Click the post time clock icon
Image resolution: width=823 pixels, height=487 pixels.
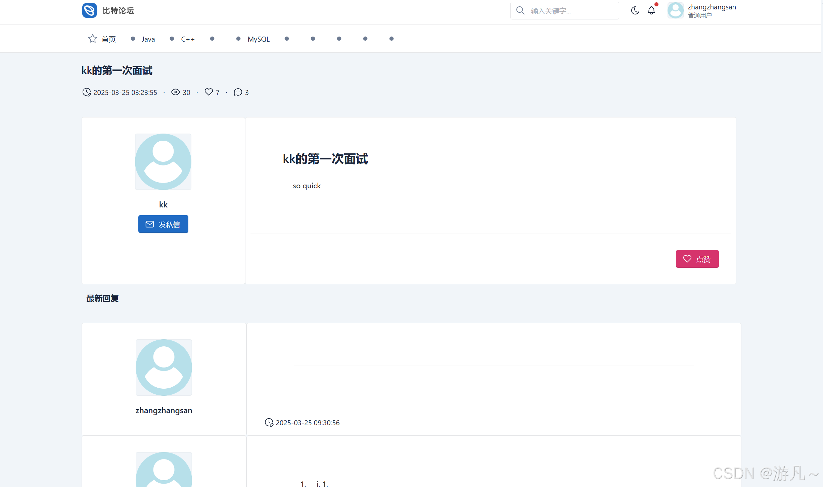click(87, 92)
